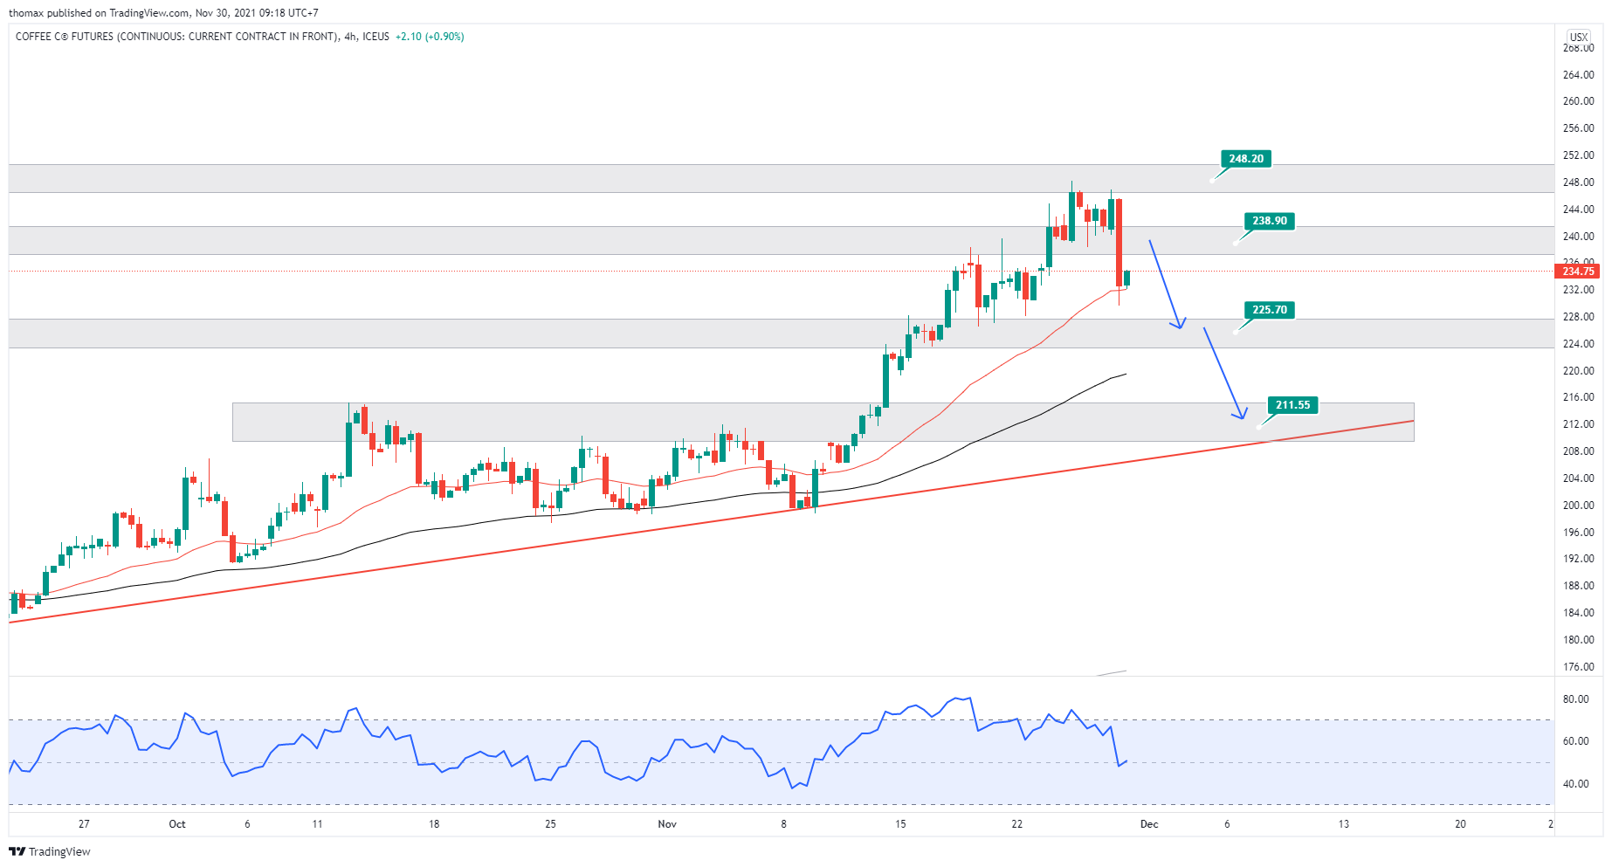Image resolution: width=1612 pixels, height=867 pixels.
Task: Click the 4h interval in chart title
Action: [350, 37]
